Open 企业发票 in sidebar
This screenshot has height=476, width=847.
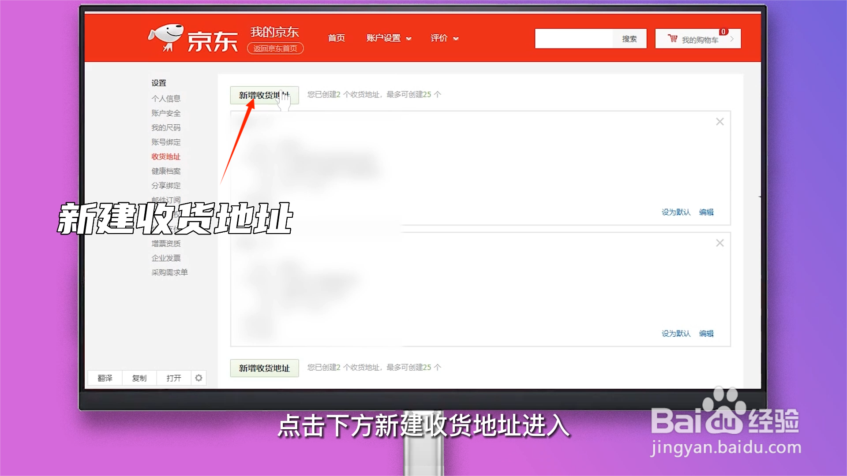(166, 258)
